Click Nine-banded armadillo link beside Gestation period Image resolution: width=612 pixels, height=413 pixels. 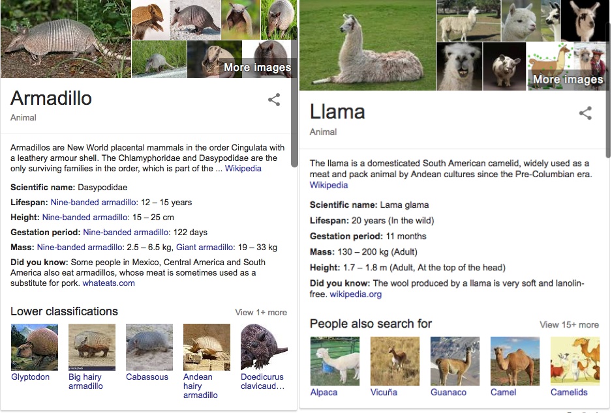(127, 233)
